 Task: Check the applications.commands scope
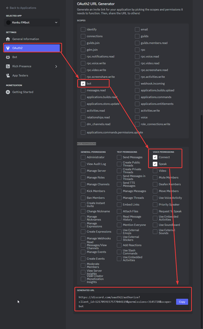click(x=137, y=97)
